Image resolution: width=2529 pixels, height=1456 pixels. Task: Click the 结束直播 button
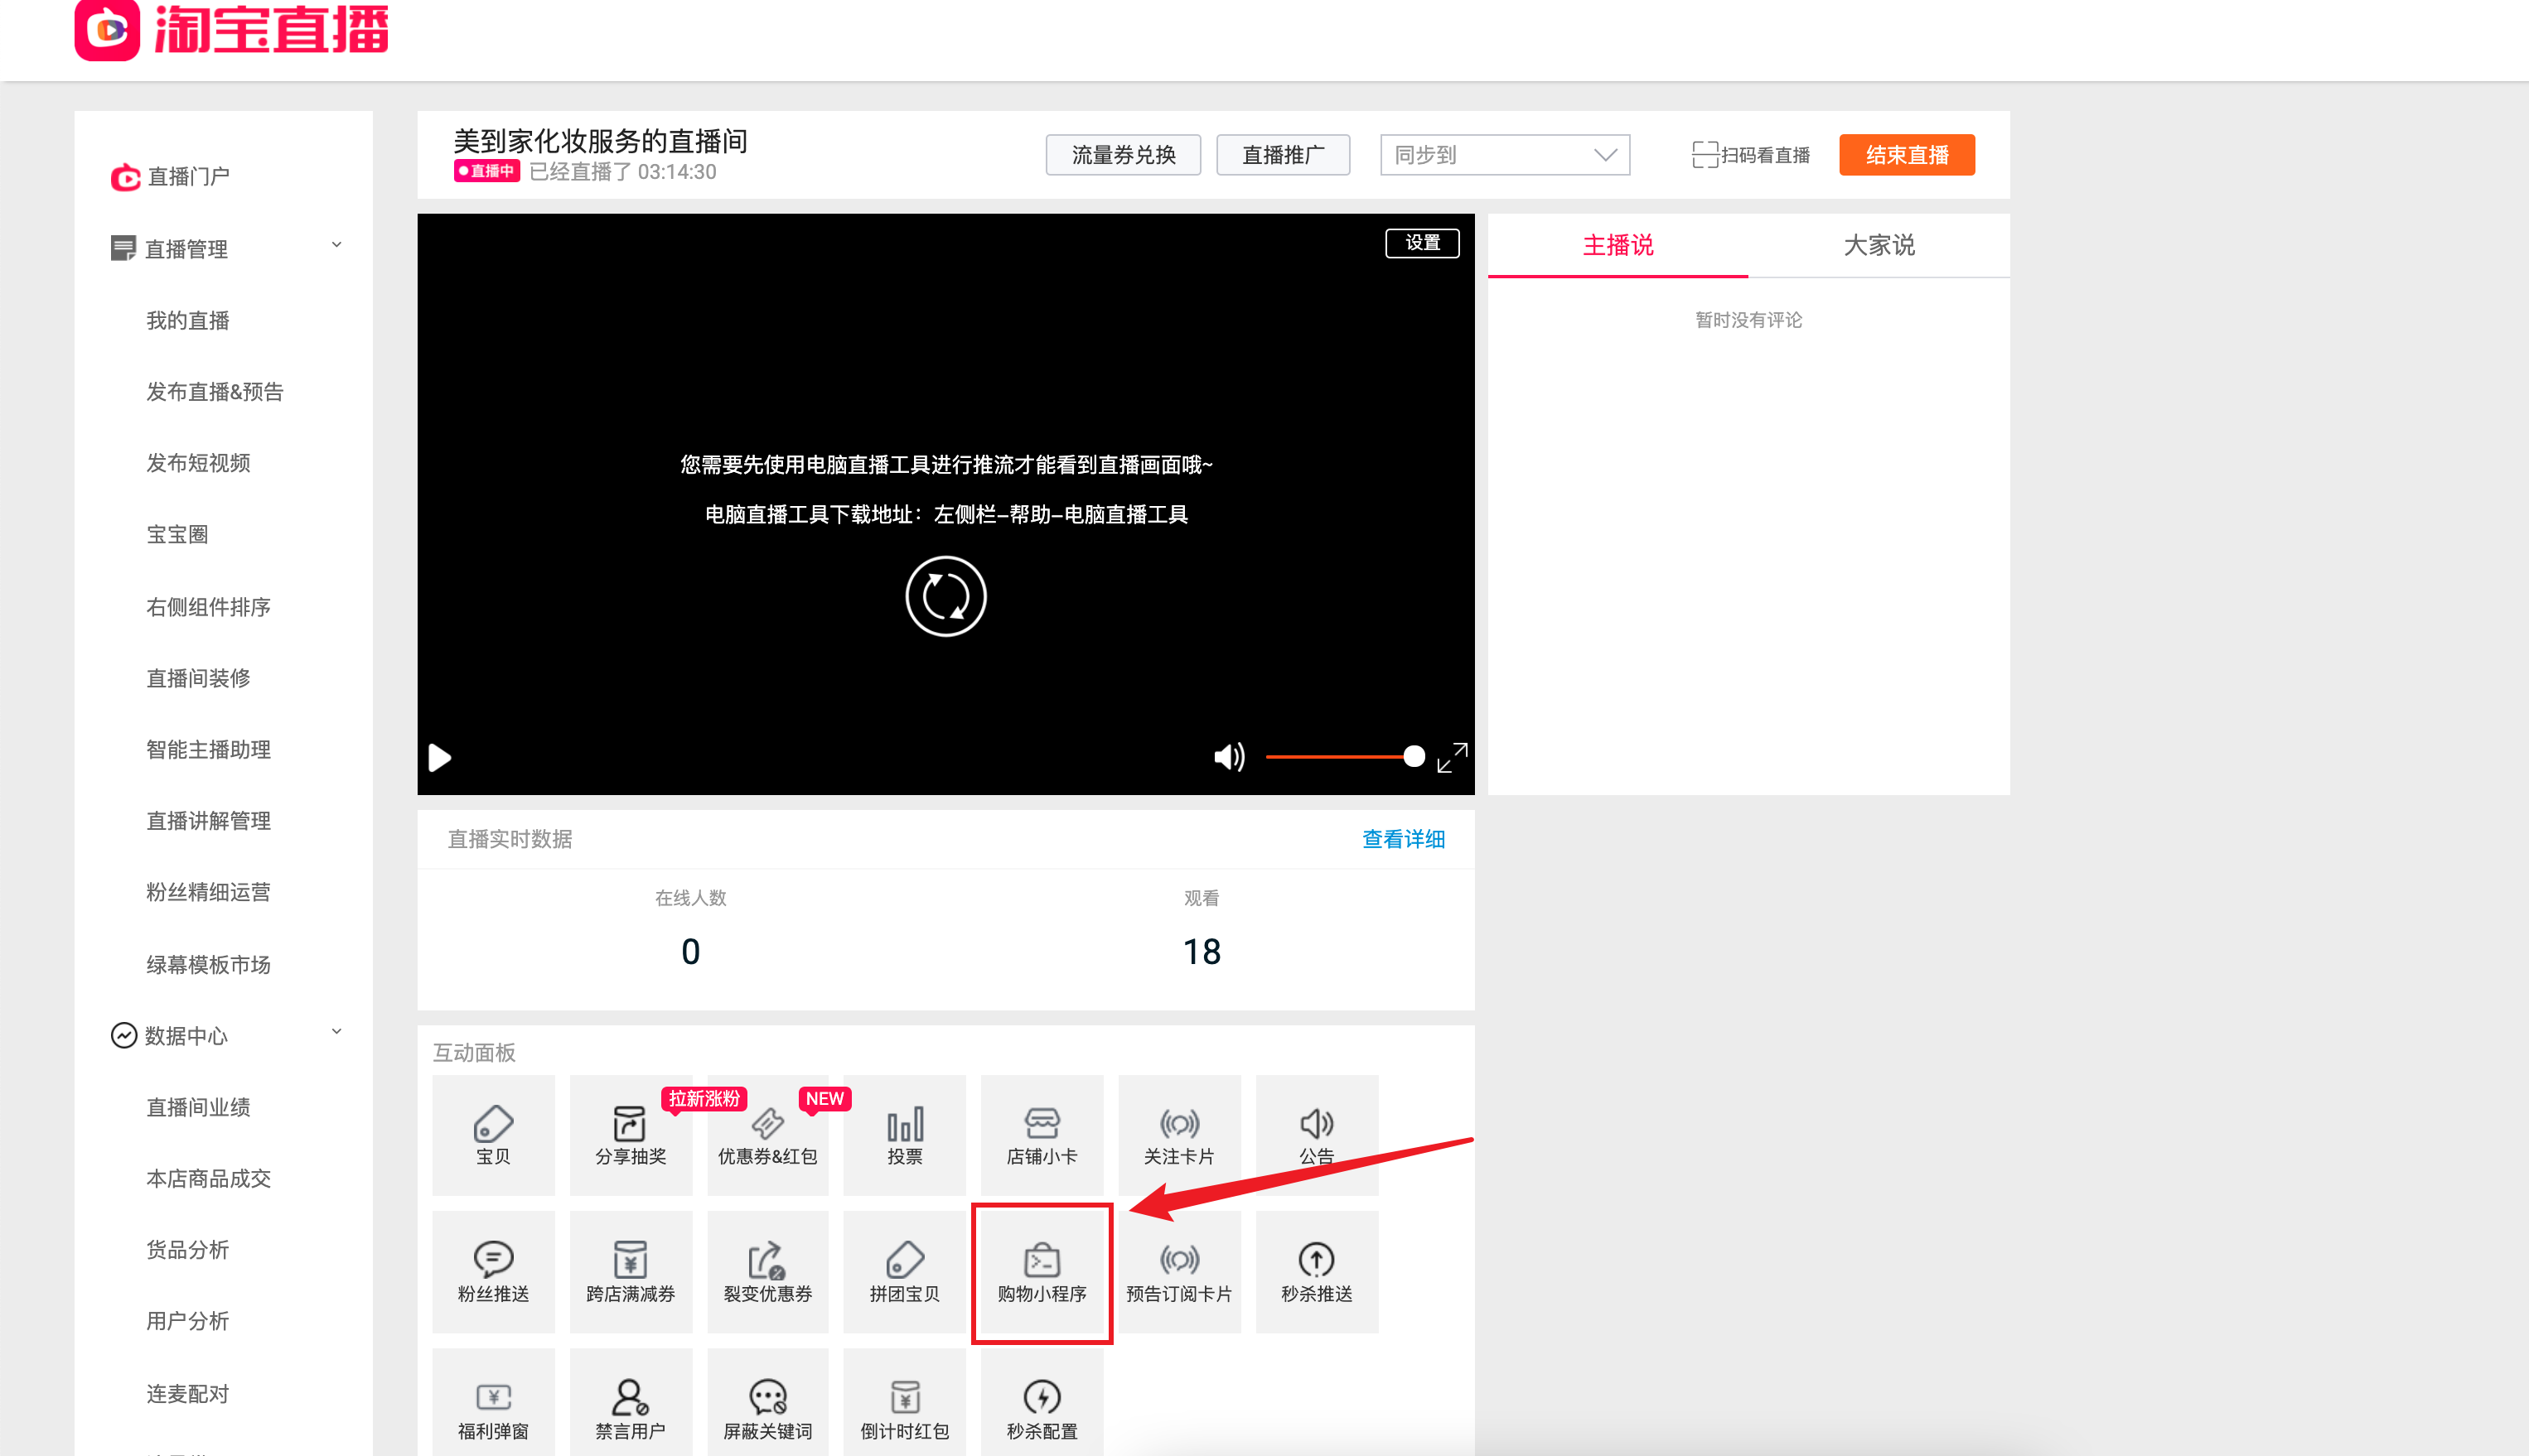coord(1906,155)
